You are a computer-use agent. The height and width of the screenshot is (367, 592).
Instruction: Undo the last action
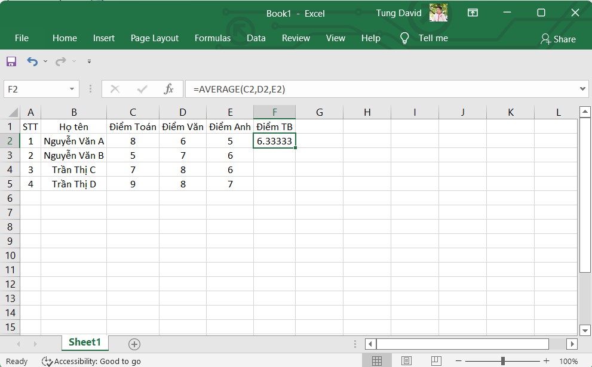tap(32, 61)
